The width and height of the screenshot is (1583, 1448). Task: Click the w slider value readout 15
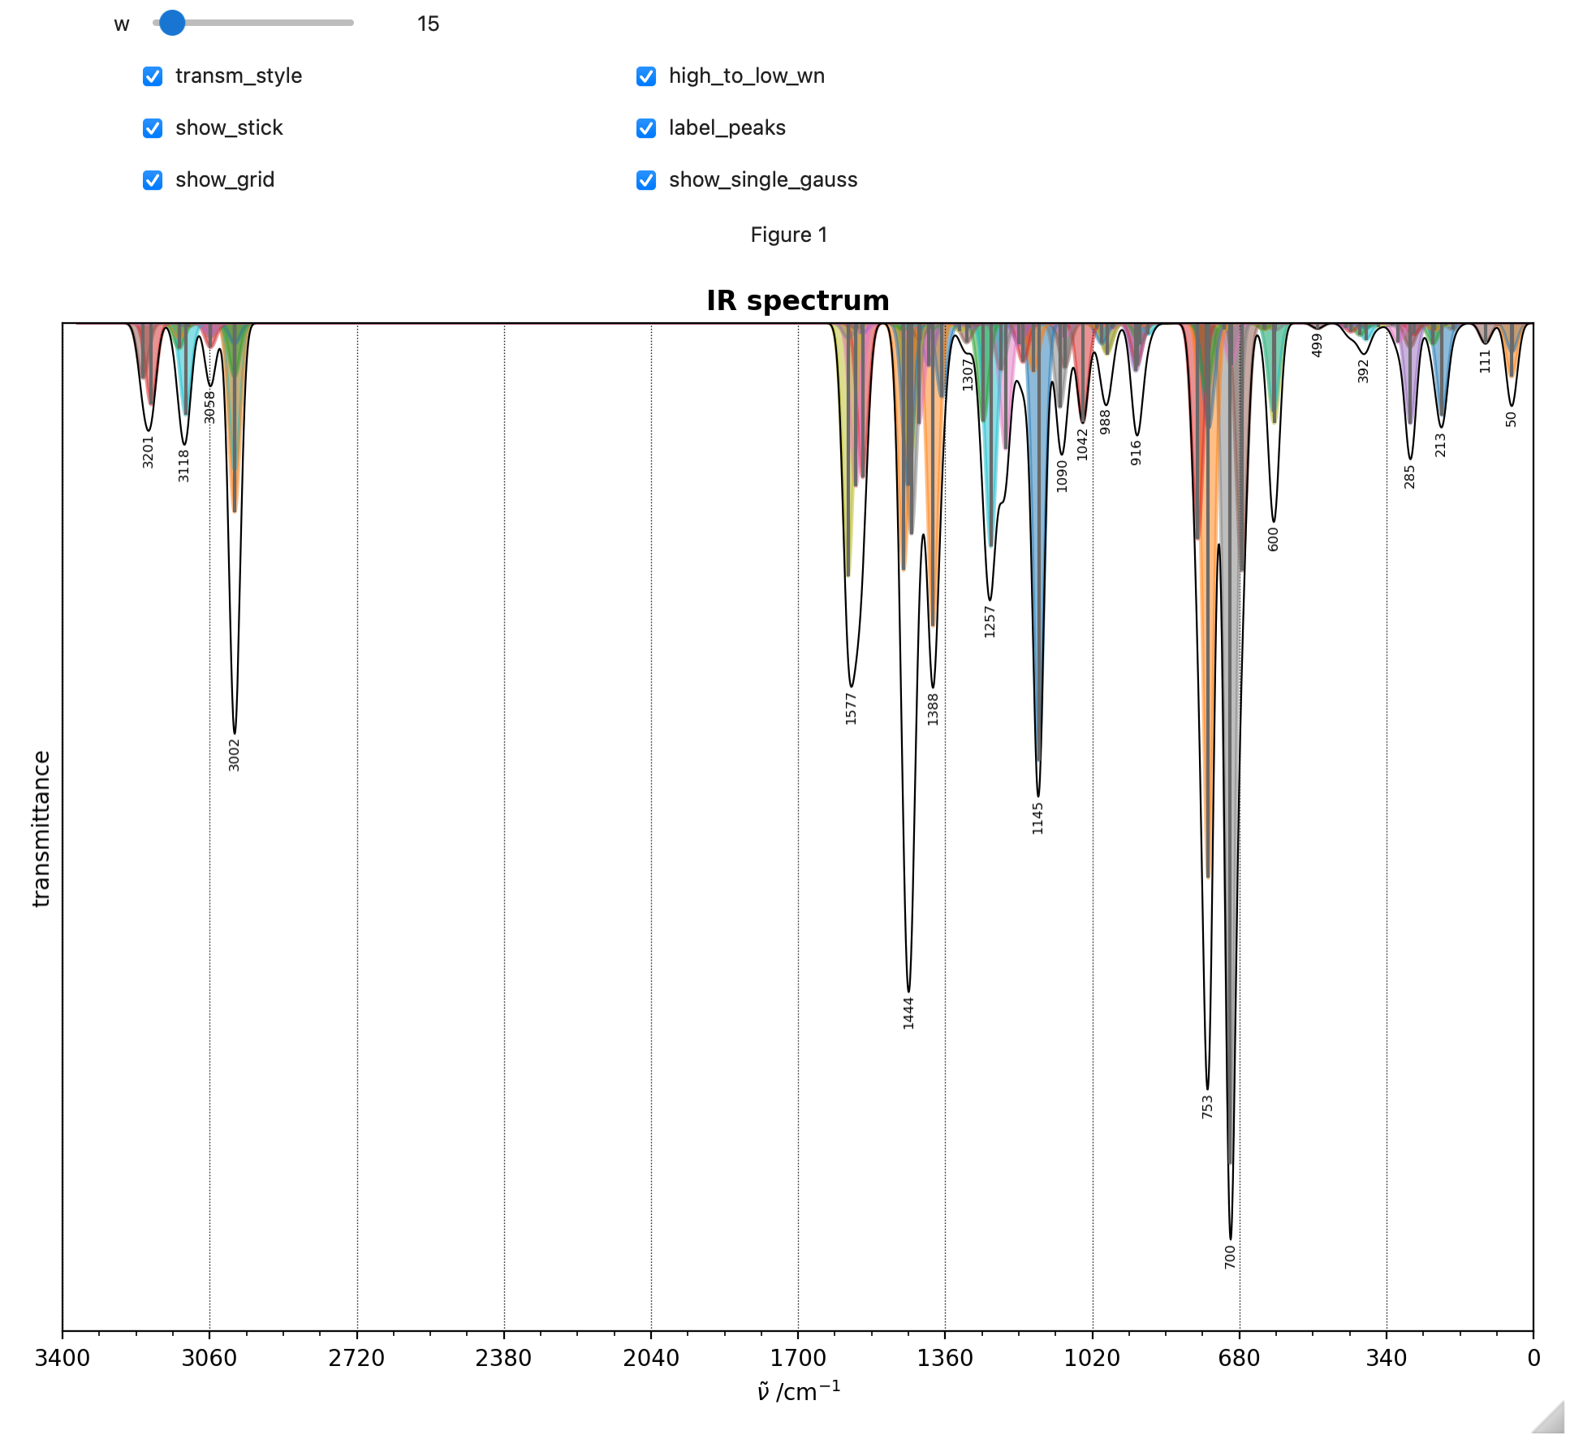pyautogui.click(x=428, y=24)
